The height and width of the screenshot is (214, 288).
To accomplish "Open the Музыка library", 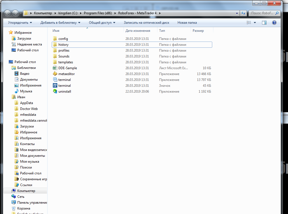I will tap(26, 91).
